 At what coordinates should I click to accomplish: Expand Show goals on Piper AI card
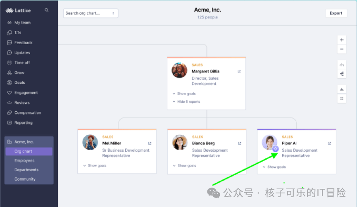pos(274,167)
